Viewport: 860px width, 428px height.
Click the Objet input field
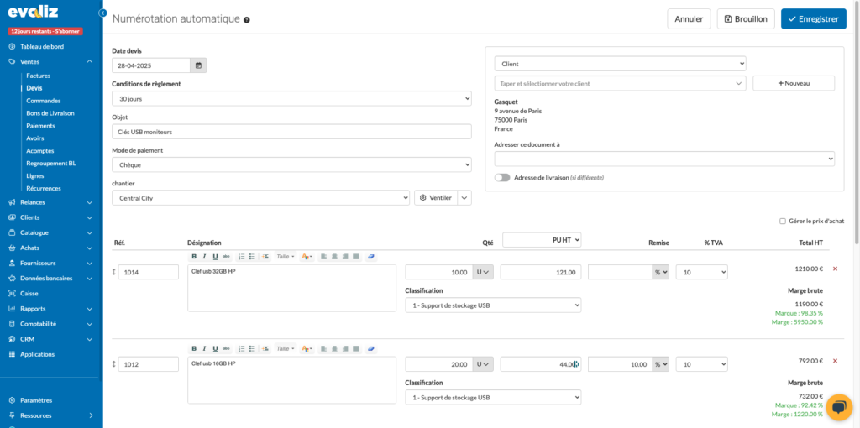[291, 132]
